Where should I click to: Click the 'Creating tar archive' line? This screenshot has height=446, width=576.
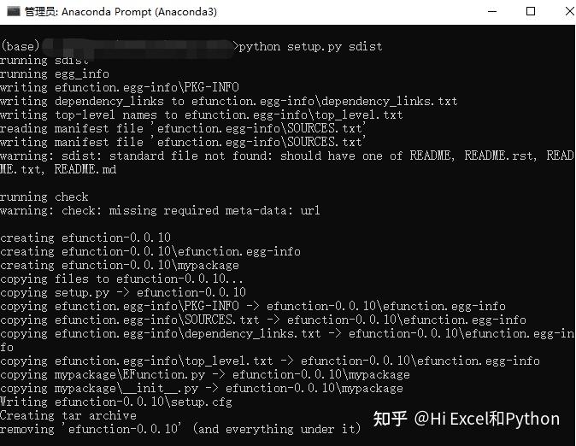pyautogui.click(x=68, y=415)
